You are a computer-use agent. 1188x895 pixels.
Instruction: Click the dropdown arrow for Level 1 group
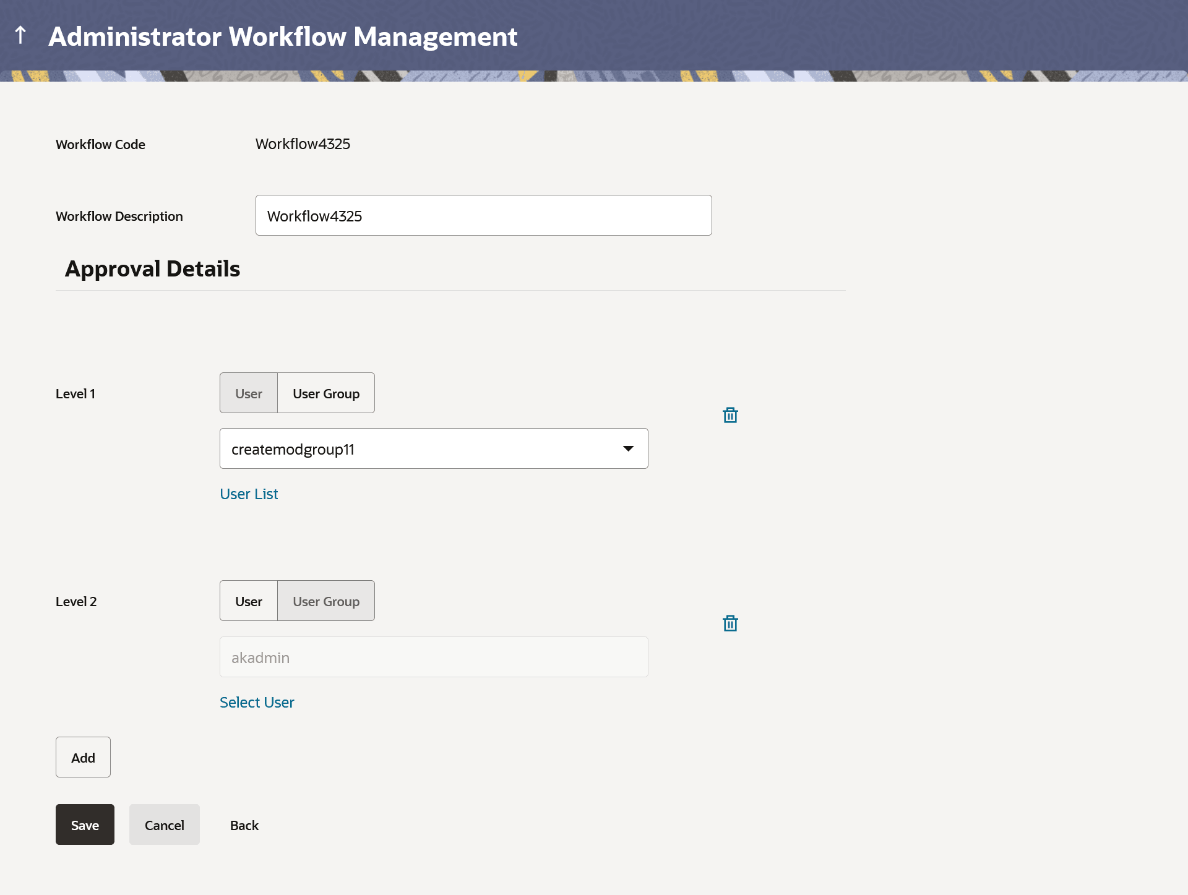click(628, 449)
